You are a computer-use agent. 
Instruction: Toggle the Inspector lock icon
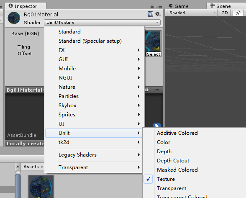click(152, 7)
